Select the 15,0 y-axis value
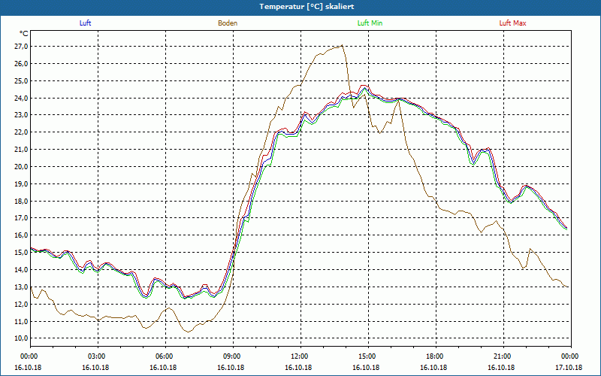601x376 pixels. 21,253
